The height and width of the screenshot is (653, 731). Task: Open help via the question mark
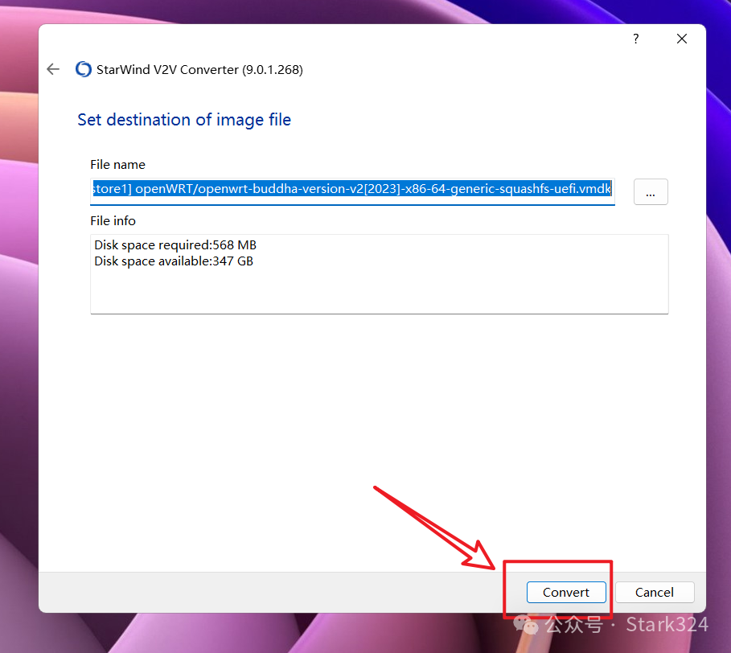[635, 39]
